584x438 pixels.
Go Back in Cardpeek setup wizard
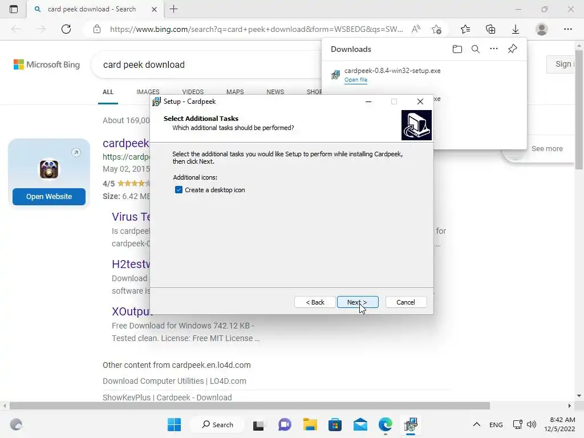315,302
